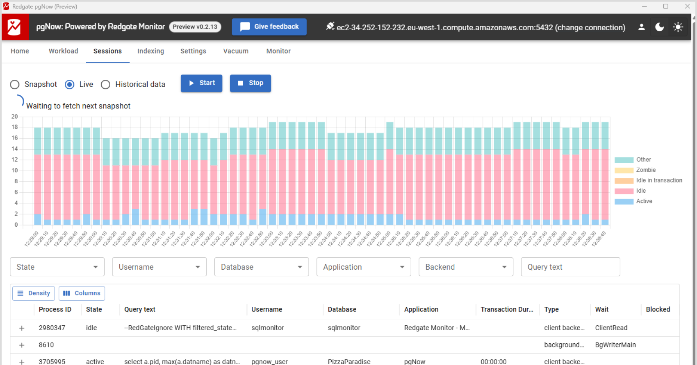The height and width of the screenshot is (365, 697).
Task: Click the pgnow_user username cell
Action: pyautogui.click(x=269, y=362)
